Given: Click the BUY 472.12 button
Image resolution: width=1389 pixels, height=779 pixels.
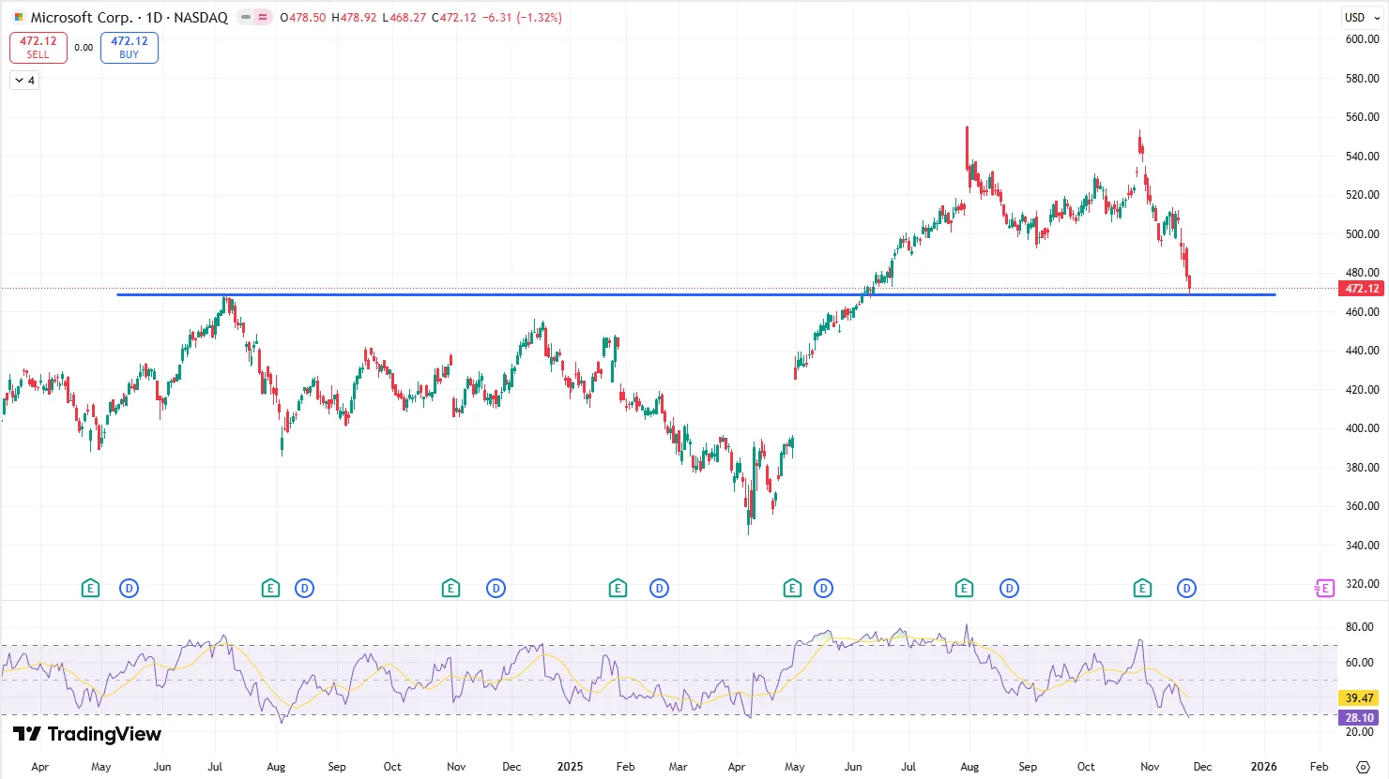Looking at the screenshot, I should click(130, 48).
